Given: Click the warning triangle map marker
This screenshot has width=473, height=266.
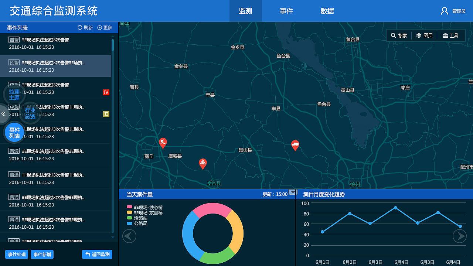Looking at the screenshot, I should tap(203, 163).
